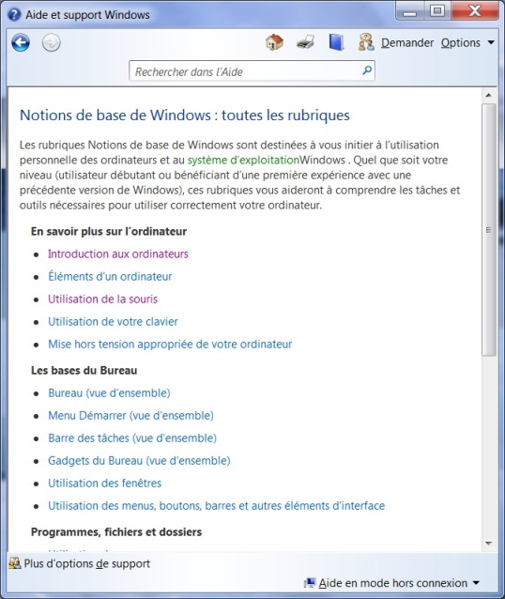Click the vertical scrollbar thumb
505x599 pixels.
pos(489,230)
